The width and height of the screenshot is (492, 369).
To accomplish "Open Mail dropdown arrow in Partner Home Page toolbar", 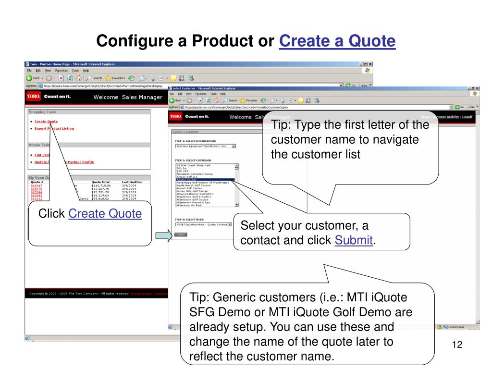I will [146, 78].
